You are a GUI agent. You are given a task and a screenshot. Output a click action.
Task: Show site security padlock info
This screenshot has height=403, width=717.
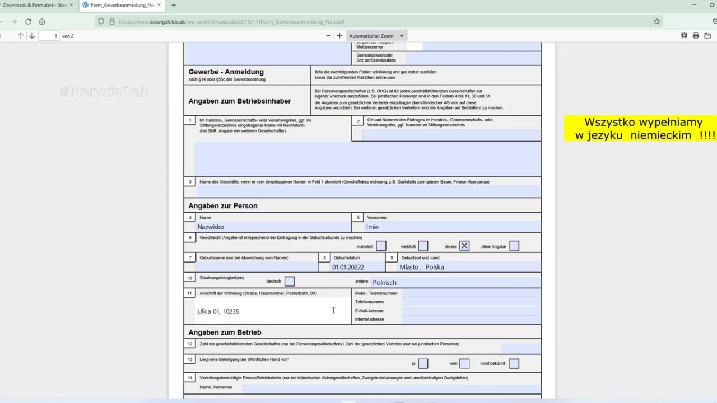click(x=111, y=21)
